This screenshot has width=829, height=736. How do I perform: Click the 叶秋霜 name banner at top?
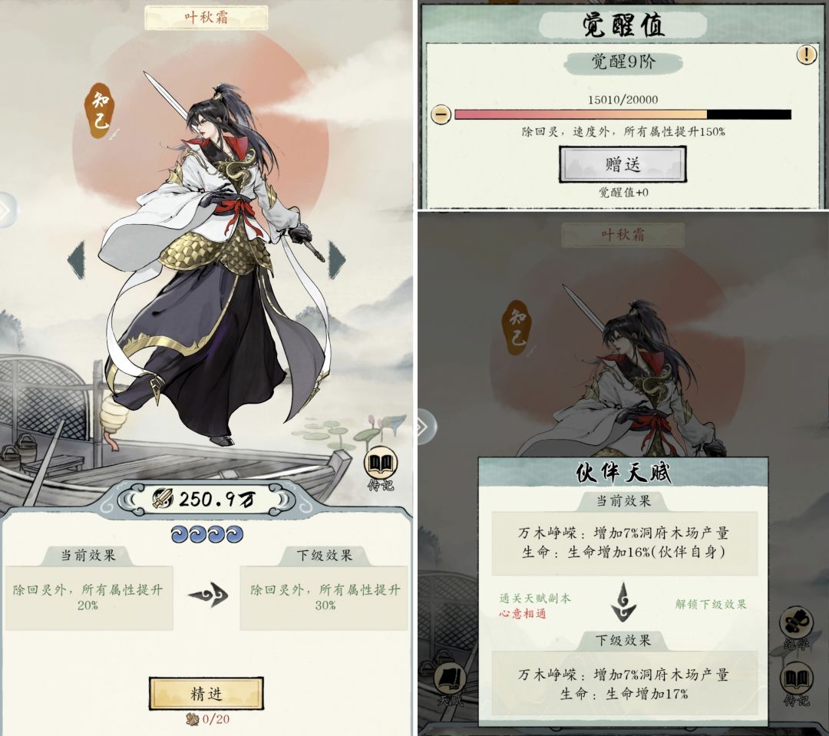tap(206, 18)
